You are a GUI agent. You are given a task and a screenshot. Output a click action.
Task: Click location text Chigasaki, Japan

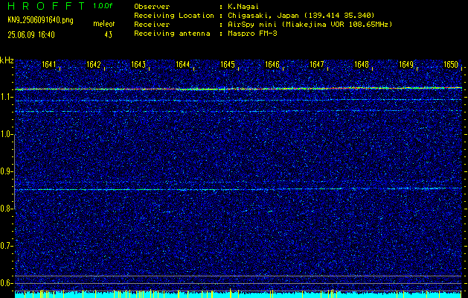263,15
